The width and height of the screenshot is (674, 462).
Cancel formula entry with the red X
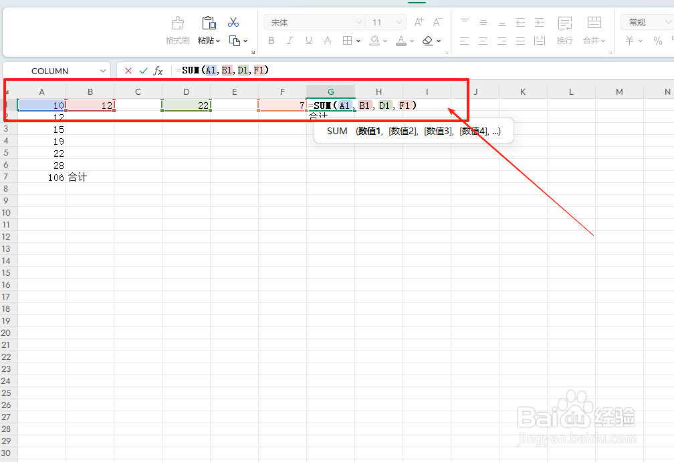128,71
